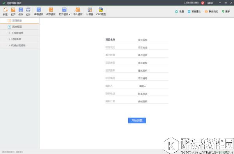Viewport: 234px width, 154px height.
Task: Click the 项目信息 sidebar icon
Action: (x=9, y=20)
